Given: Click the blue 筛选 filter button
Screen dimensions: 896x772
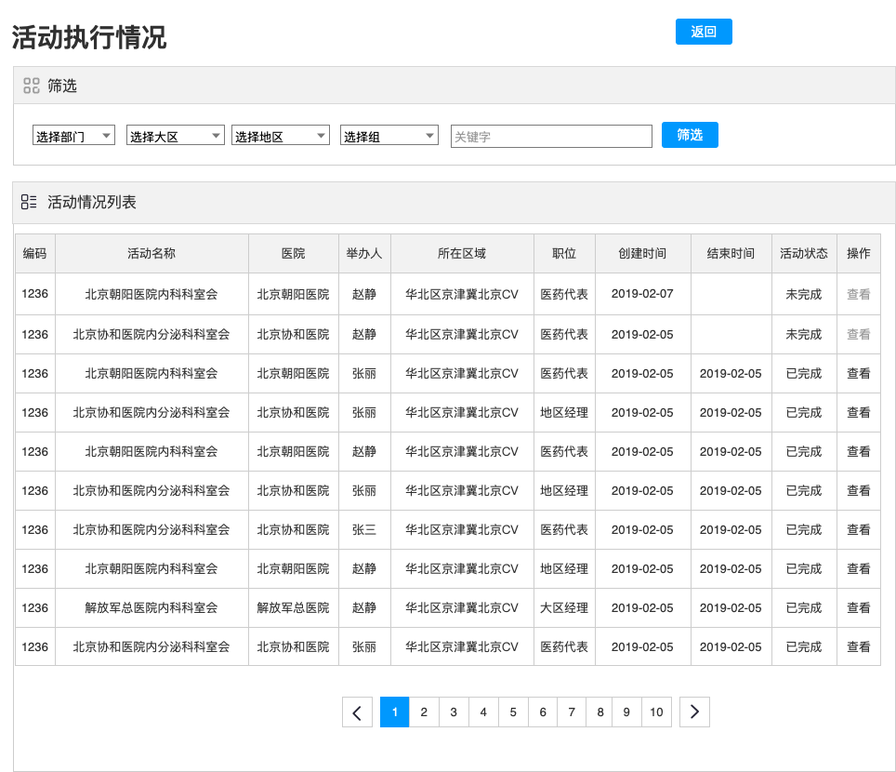Looking at the screenshot, I should (690, 135).
